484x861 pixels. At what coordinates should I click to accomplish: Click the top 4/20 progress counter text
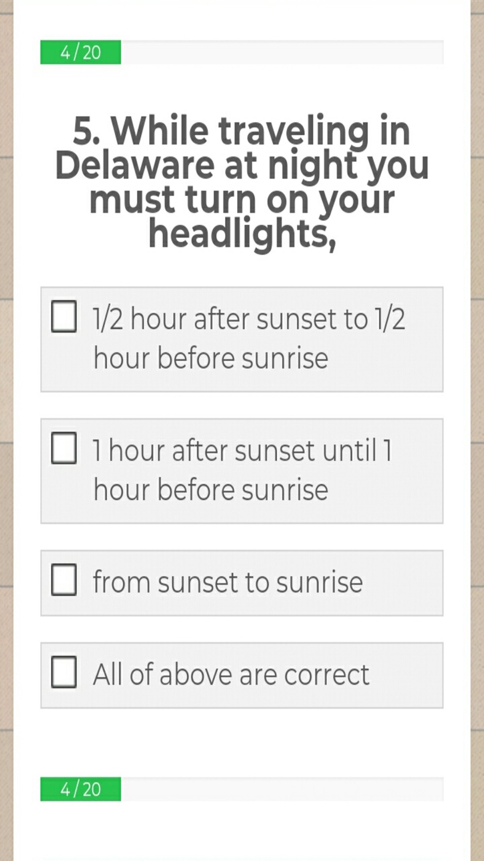click(x=80, y=52)
